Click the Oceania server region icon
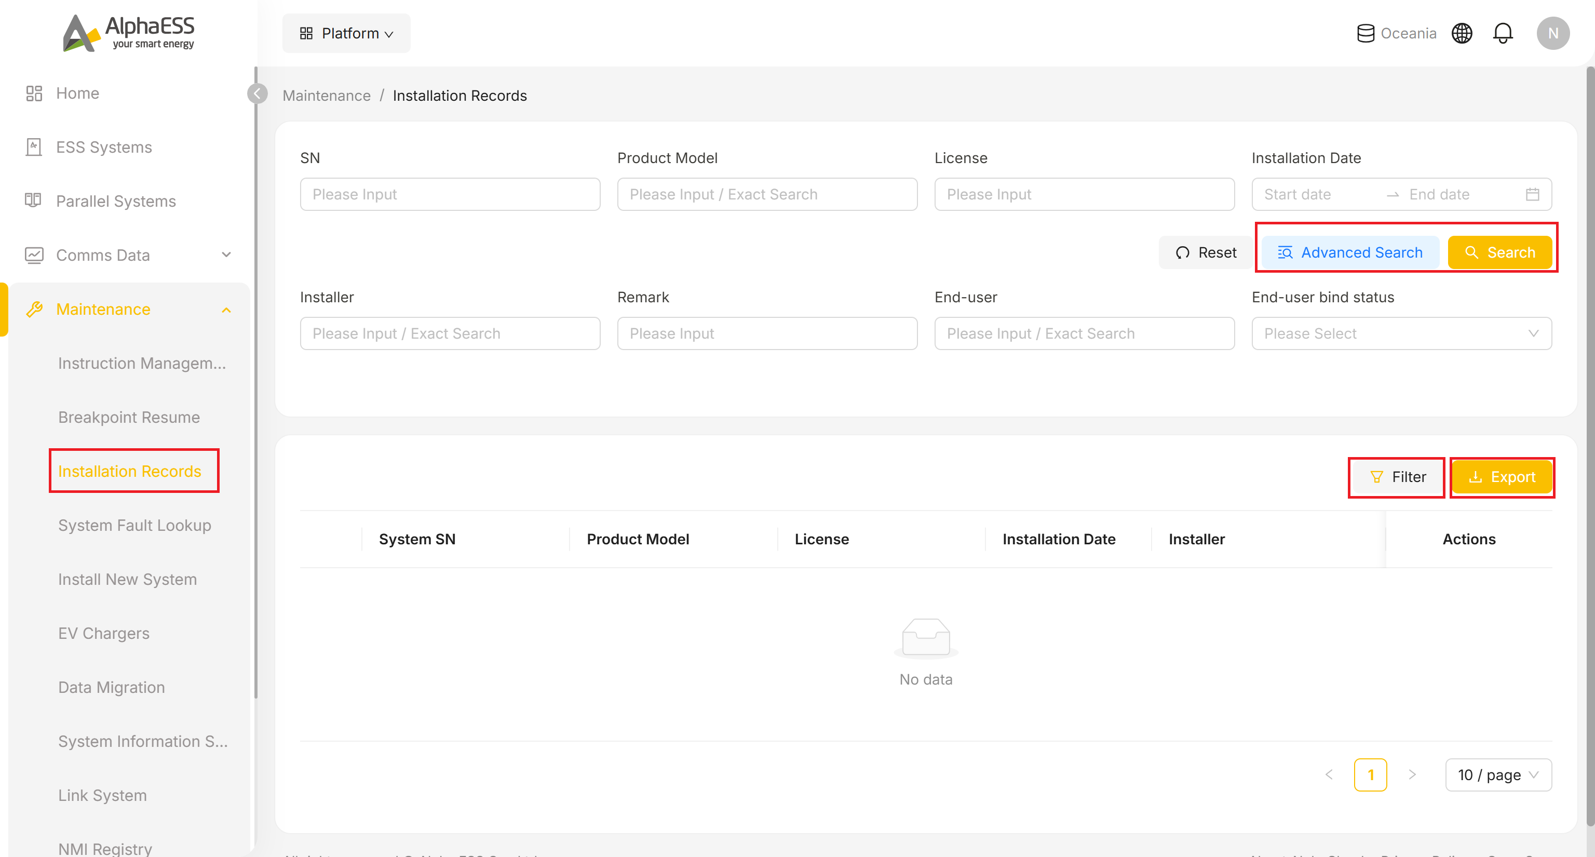The width and height of the screenshot is (1595, 857). pos(1366,33)
